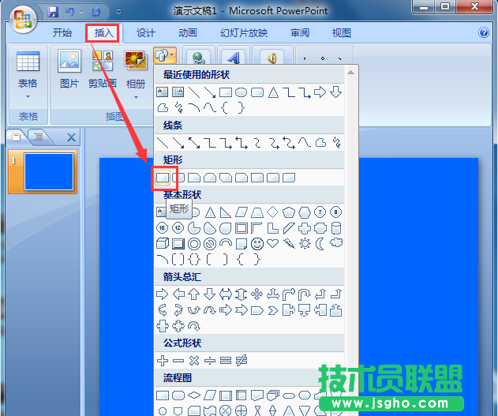Select the 矩形 rectangle shape

click(163, 178)
